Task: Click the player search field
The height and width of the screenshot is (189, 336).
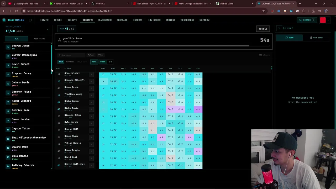Action: 71,55
